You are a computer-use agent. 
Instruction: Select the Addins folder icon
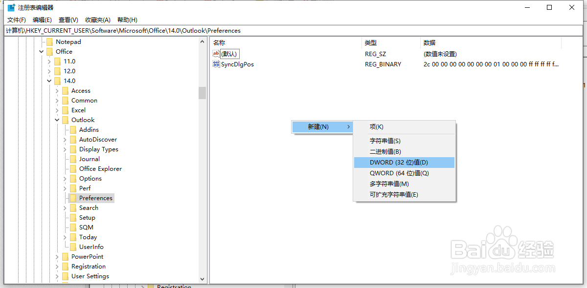(73, 129)
